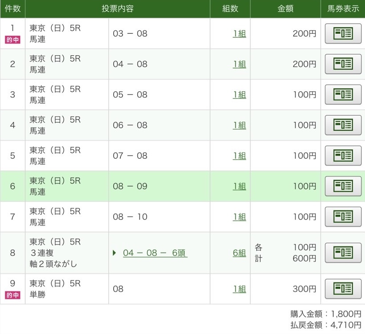Select the 馬券表示 column header
365x334 pixels.
pos(343,9)
